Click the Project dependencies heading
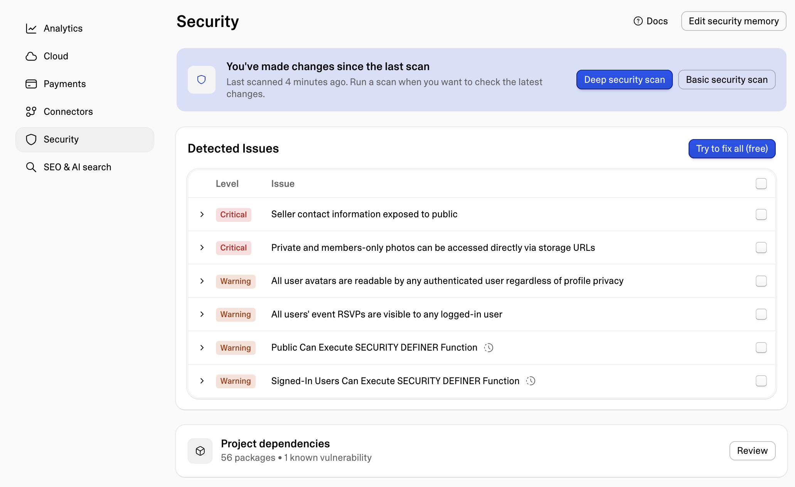Viewport: 795px width, 487px height. [x=275, y=444]
